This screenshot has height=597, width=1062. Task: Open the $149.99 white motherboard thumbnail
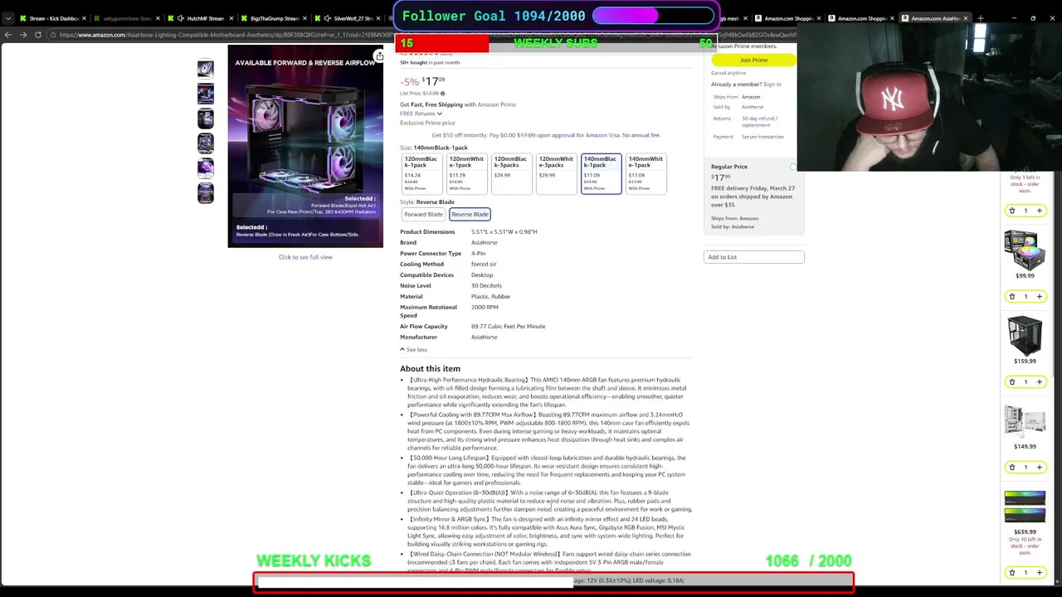[1025, 420]
